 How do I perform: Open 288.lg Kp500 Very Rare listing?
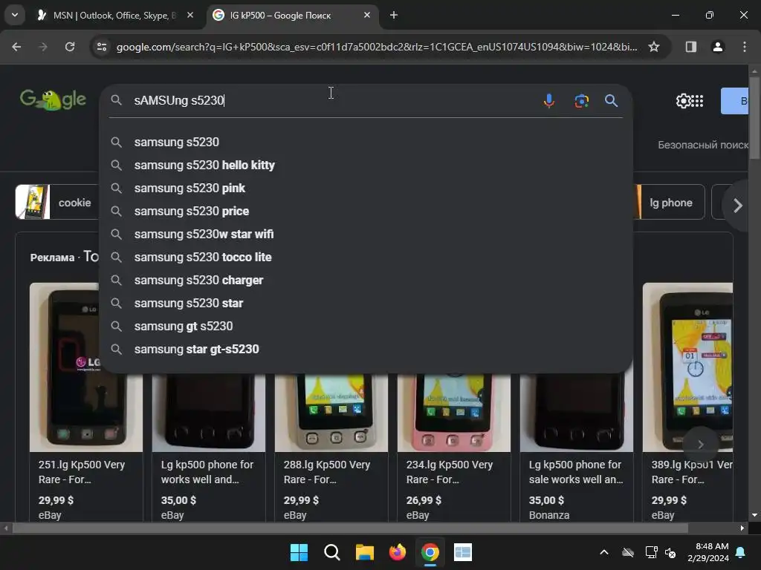point(327,471)
